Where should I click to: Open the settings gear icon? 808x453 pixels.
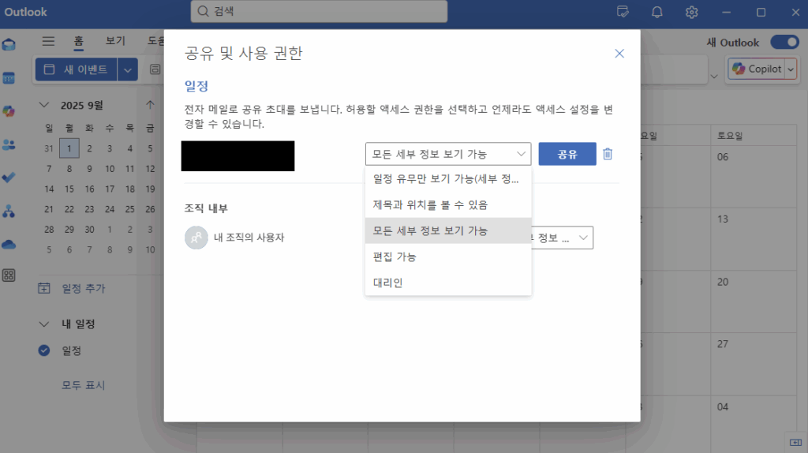(x=691, y=12)
